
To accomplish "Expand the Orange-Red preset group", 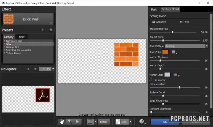I will 4,47.
